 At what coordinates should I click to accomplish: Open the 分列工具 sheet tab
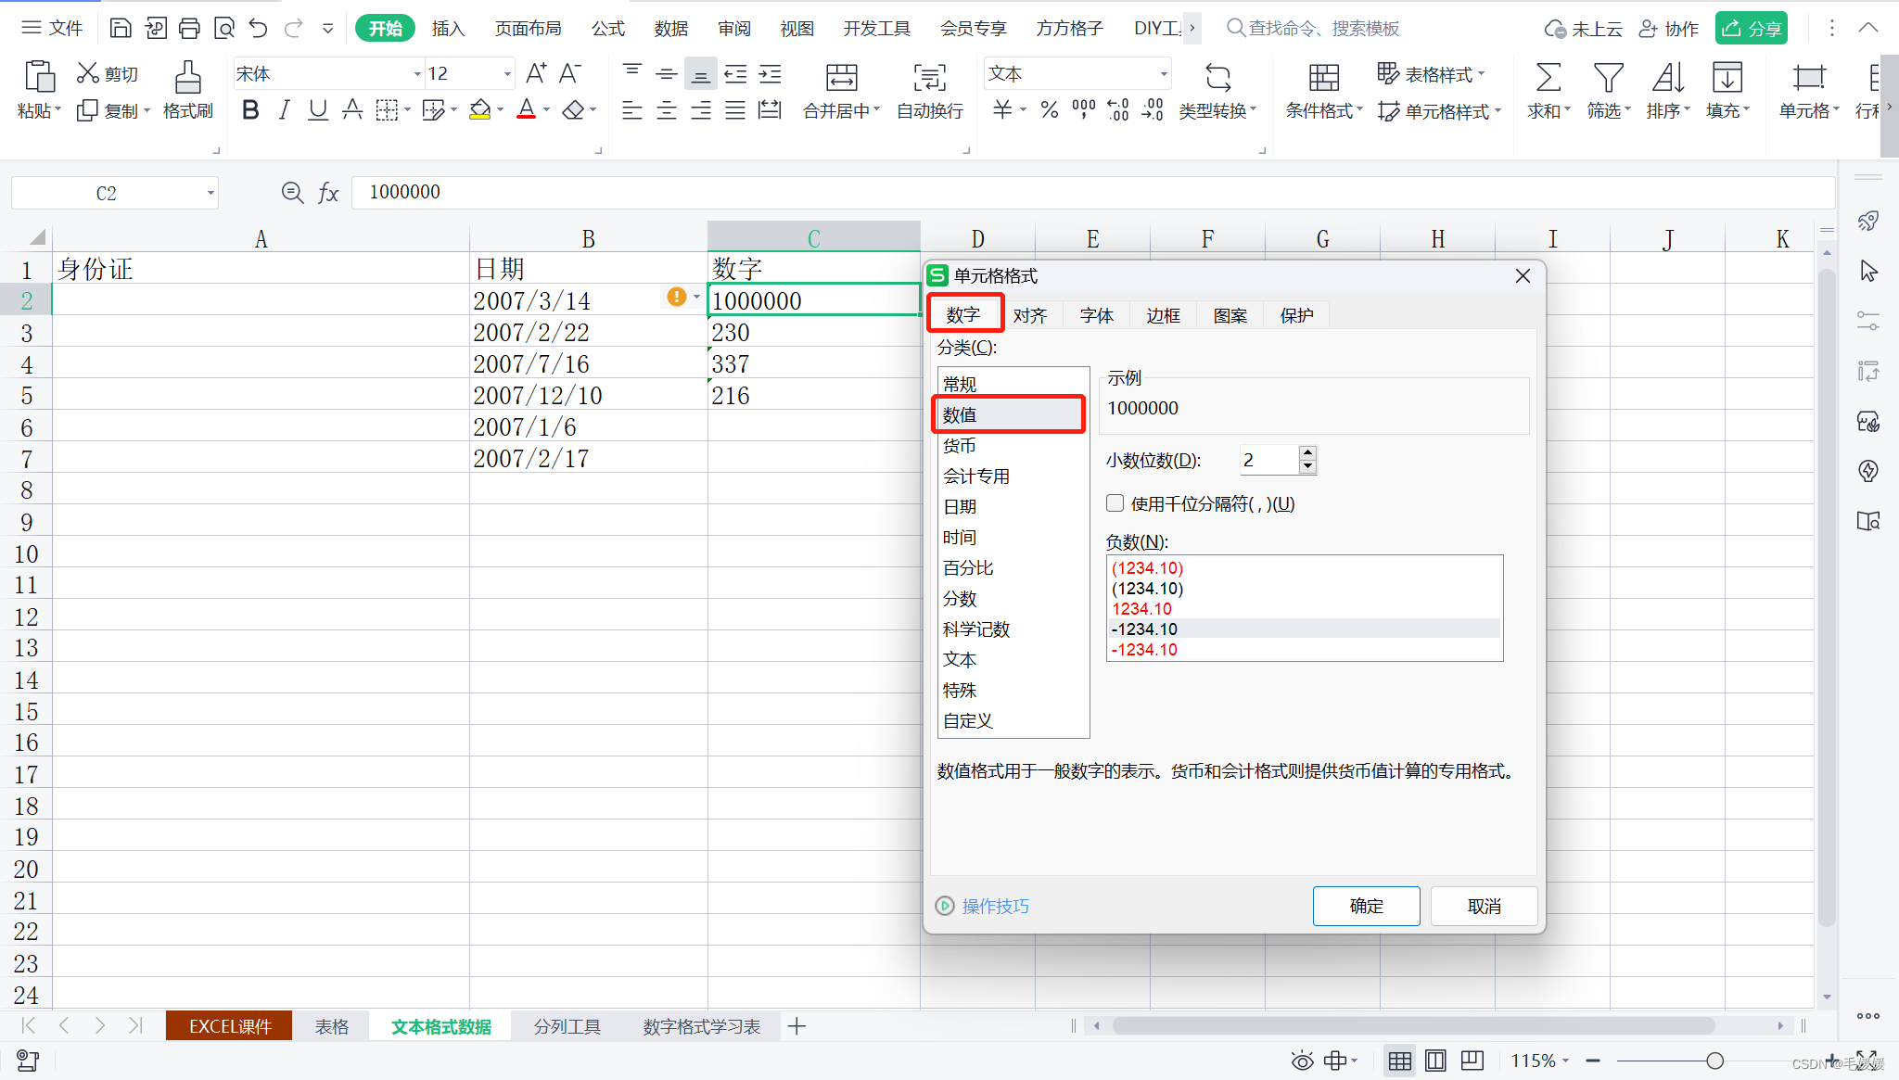coord(567,1026)
